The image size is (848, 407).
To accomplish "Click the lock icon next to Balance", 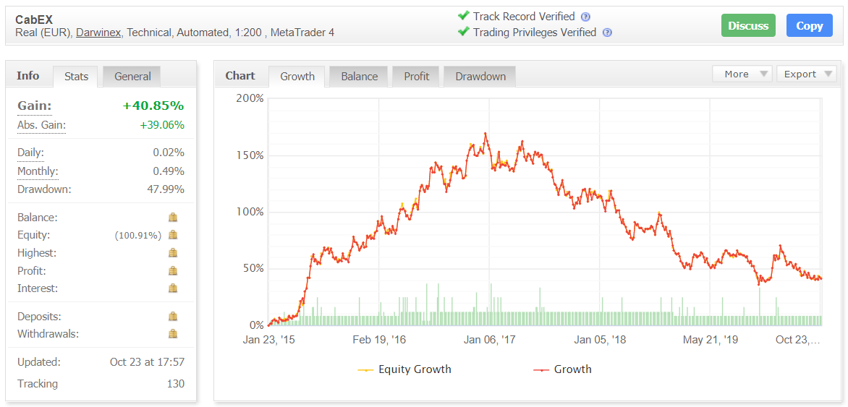I will (x=173, y=217).
